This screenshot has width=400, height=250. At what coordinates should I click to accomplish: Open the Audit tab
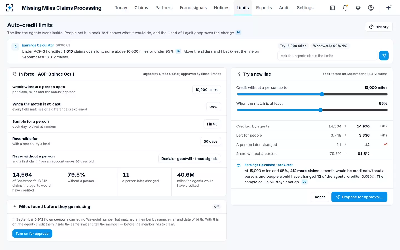pyautogui.click(x=284, y=8)
